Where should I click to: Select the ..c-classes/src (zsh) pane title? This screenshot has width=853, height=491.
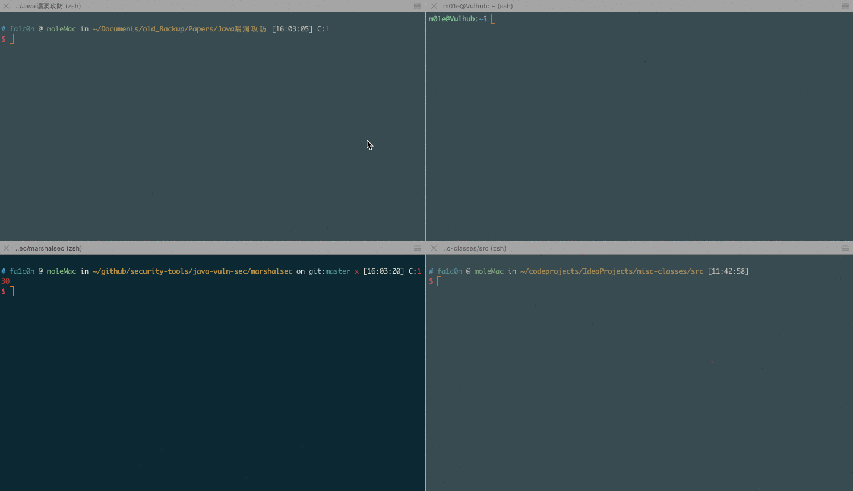475,248
